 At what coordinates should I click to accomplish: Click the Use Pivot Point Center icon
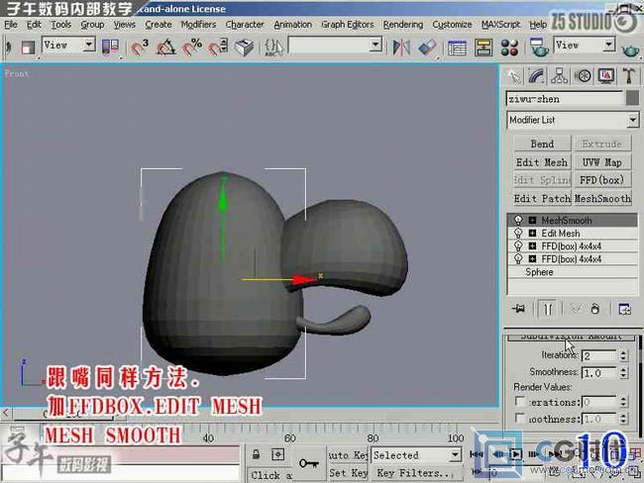pyautogui.click(x=110, y=47)
